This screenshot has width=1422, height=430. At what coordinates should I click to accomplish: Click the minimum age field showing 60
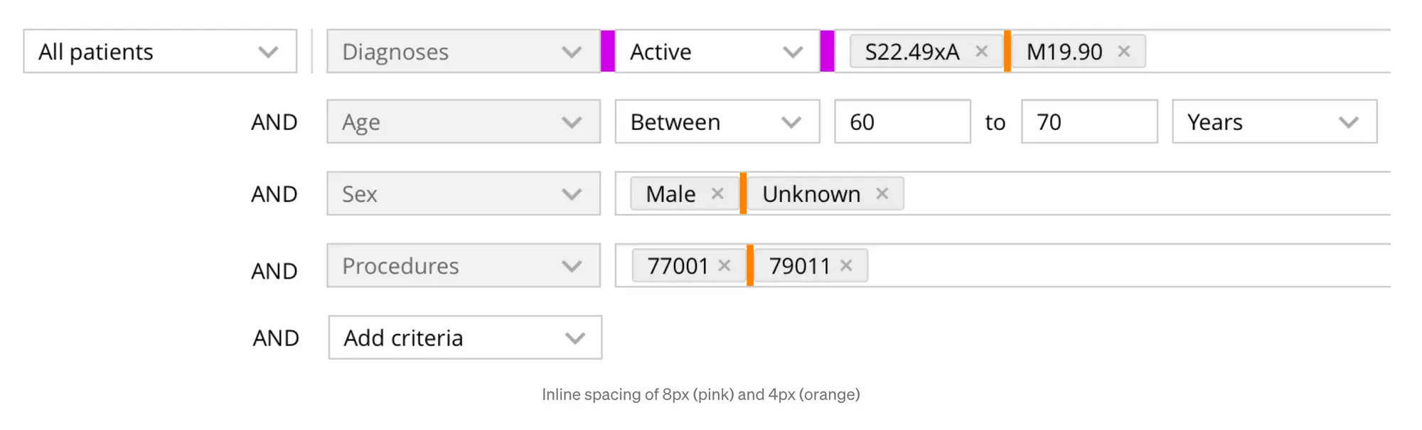[x=902, y=122]
